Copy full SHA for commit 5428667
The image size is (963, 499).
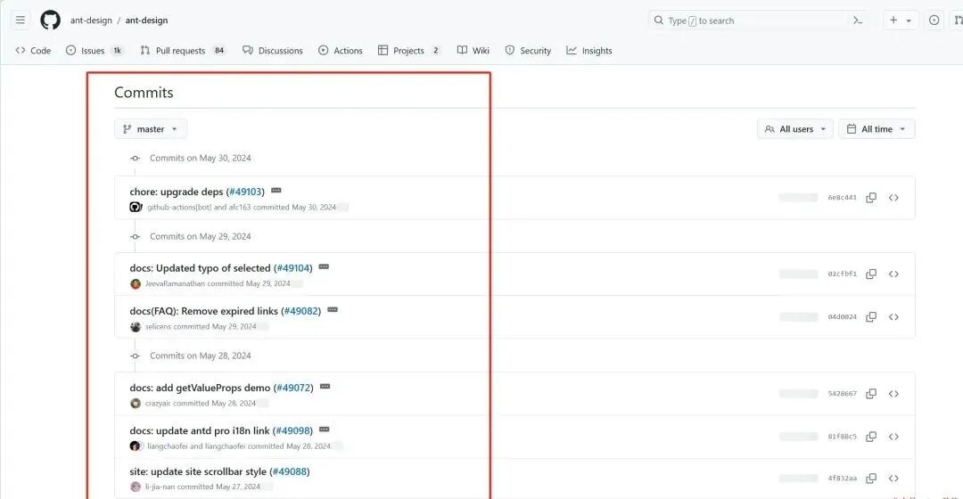[871, 394]
